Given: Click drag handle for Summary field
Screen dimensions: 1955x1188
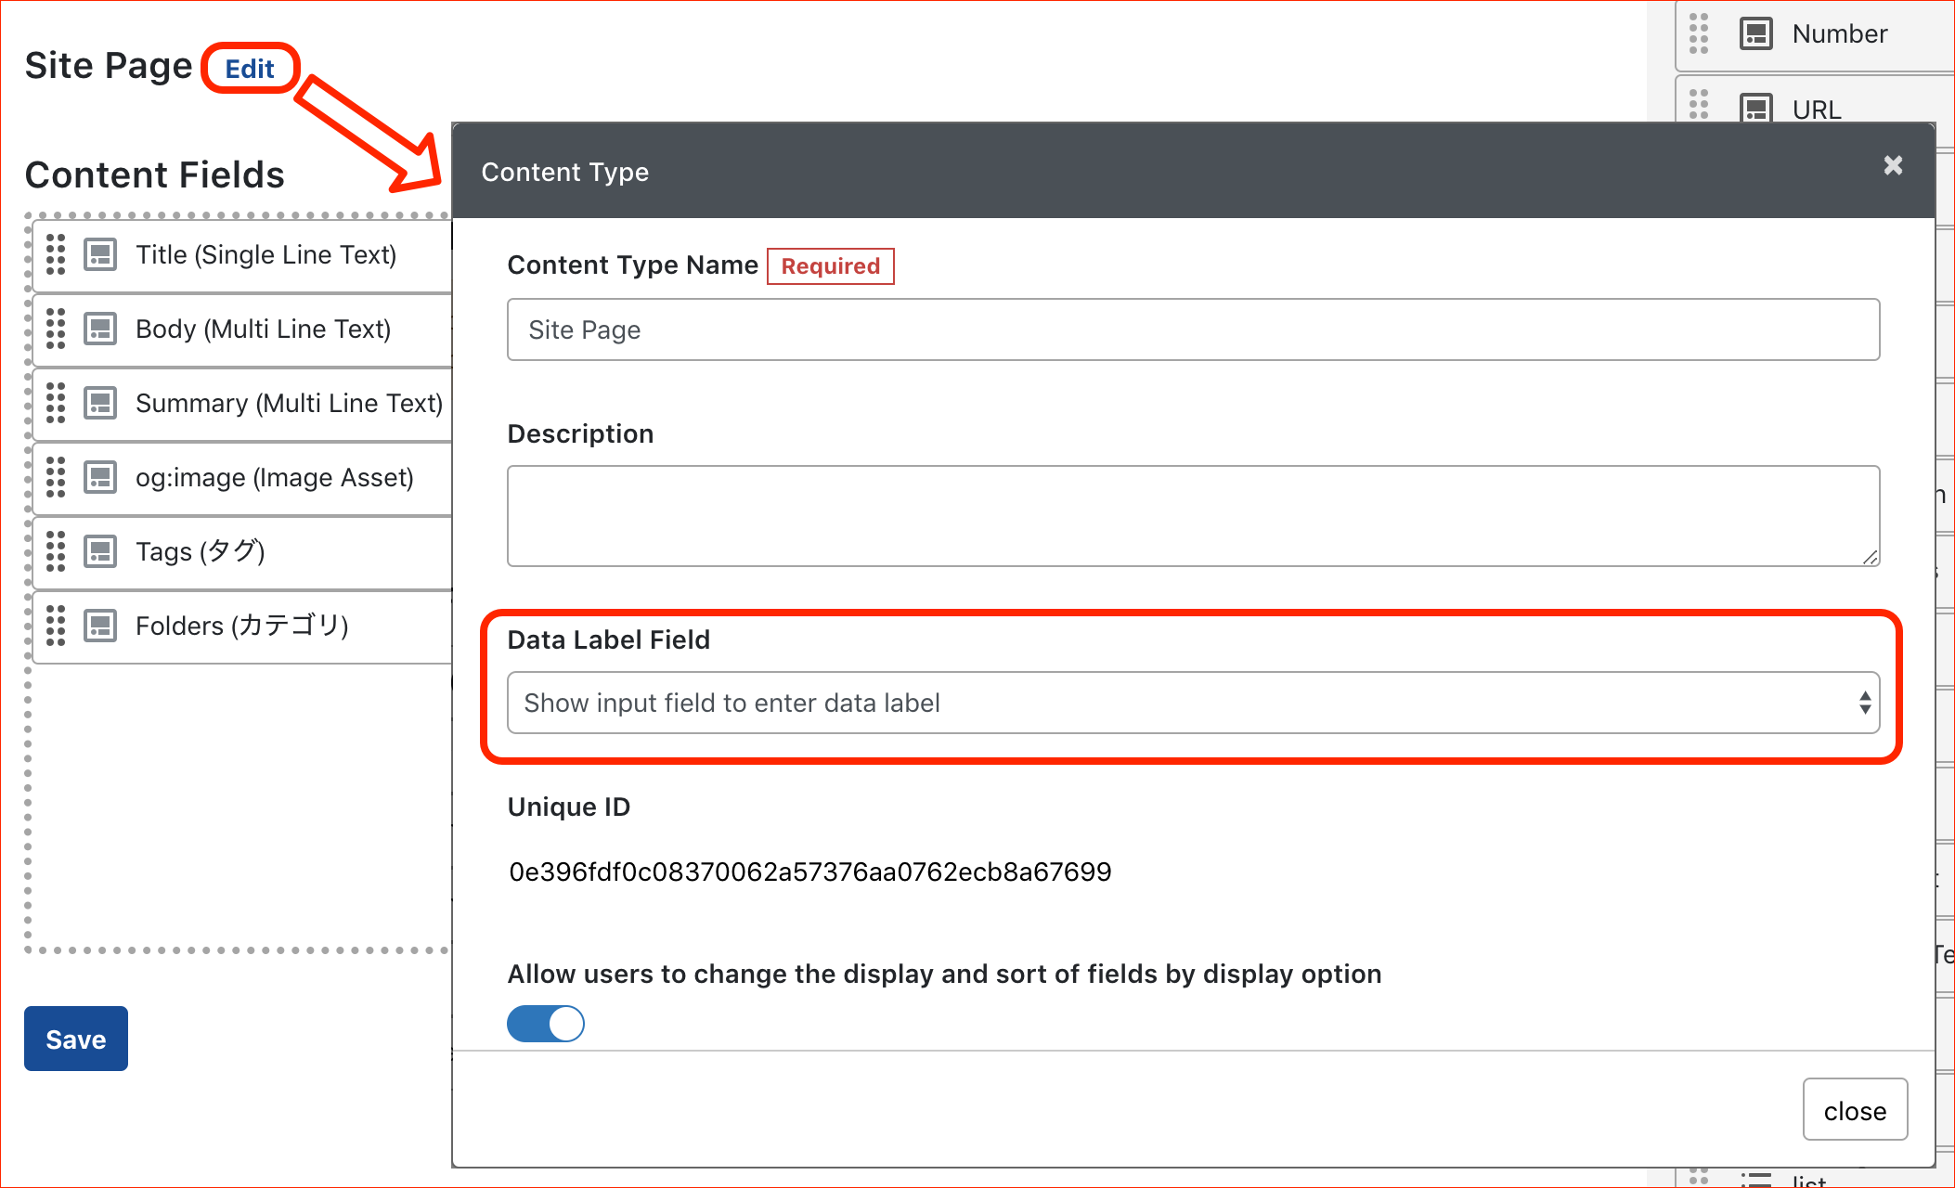Looking at the screenshot, I should [56, 403].
